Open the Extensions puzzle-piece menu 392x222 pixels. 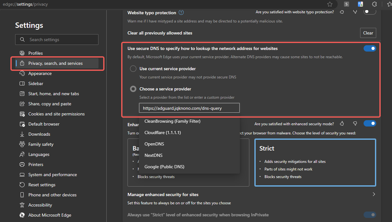coord(375,4)
